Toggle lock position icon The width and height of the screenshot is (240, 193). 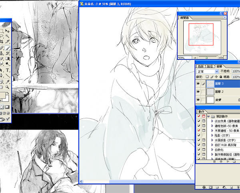tap(216, 77)
